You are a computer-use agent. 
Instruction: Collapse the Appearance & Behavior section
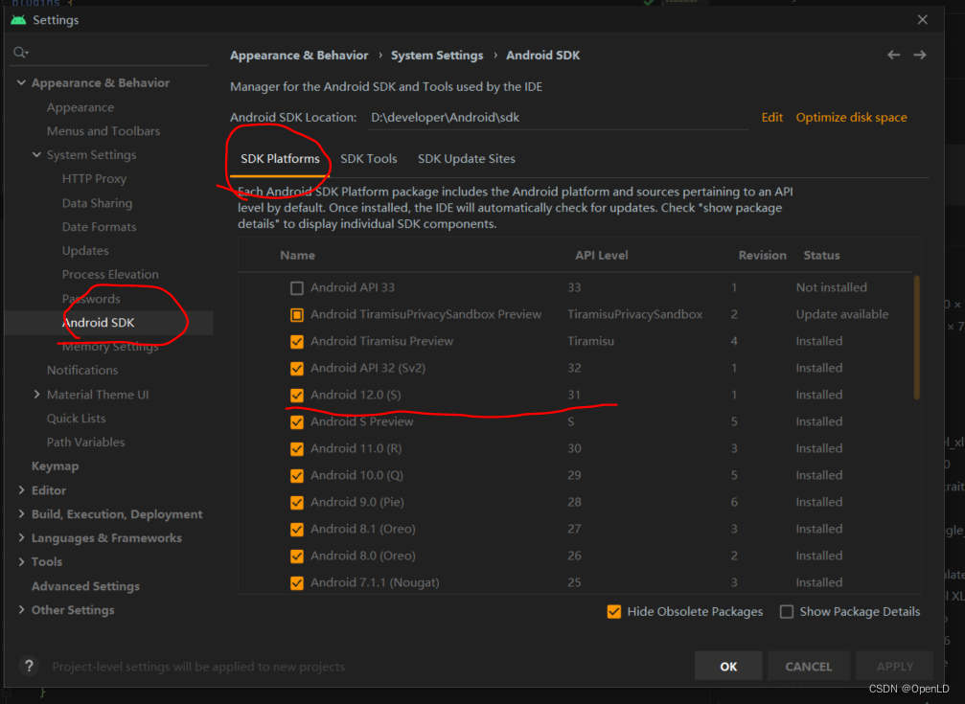[21, 83]
